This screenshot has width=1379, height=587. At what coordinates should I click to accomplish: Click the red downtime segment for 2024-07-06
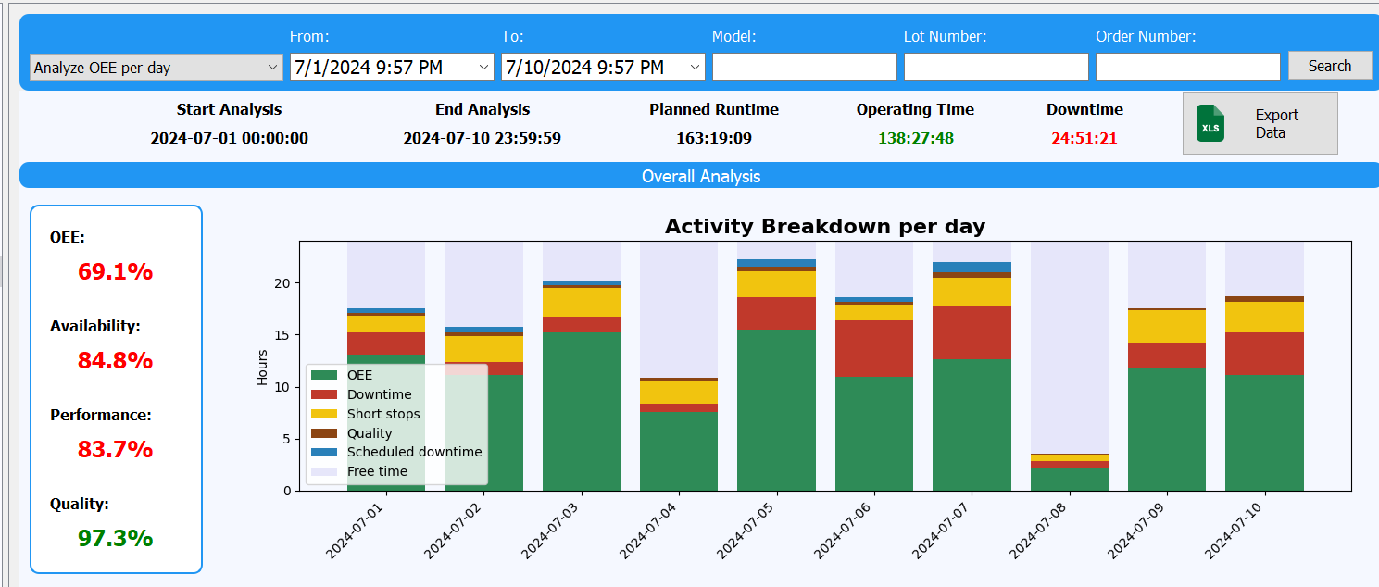tap(873, 349)
